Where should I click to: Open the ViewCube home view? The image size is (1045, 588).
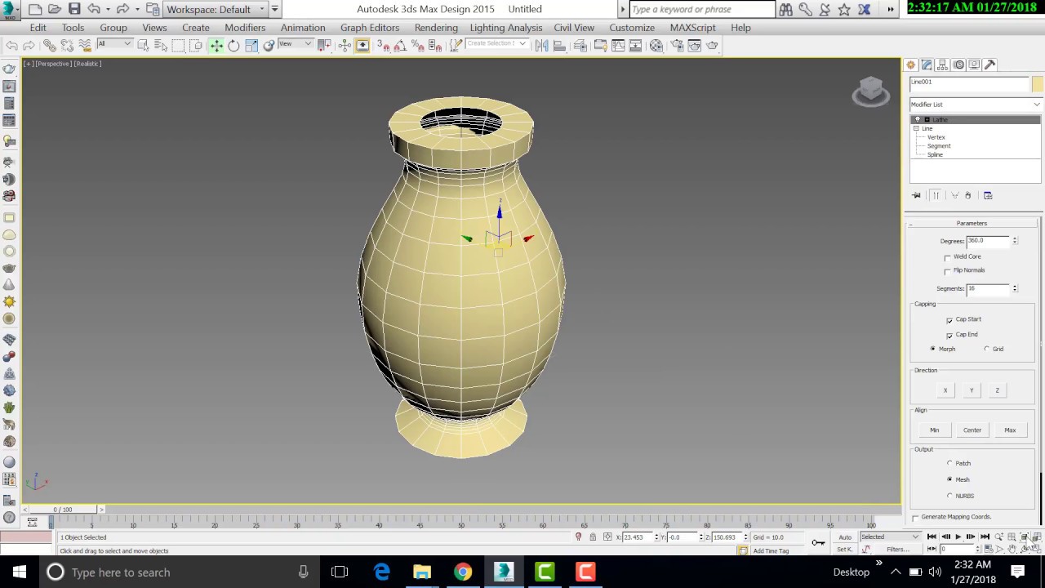click(x=870, y=91)
